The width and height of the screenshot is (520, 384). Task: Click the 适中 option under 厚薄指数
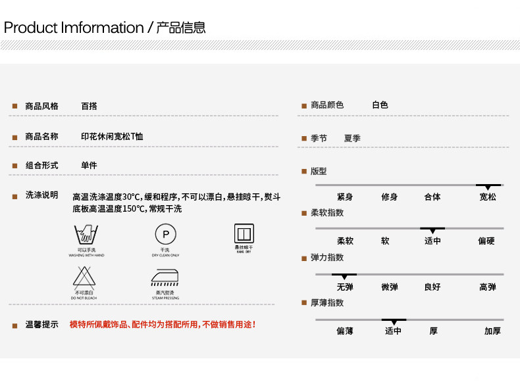coord(394,331)
